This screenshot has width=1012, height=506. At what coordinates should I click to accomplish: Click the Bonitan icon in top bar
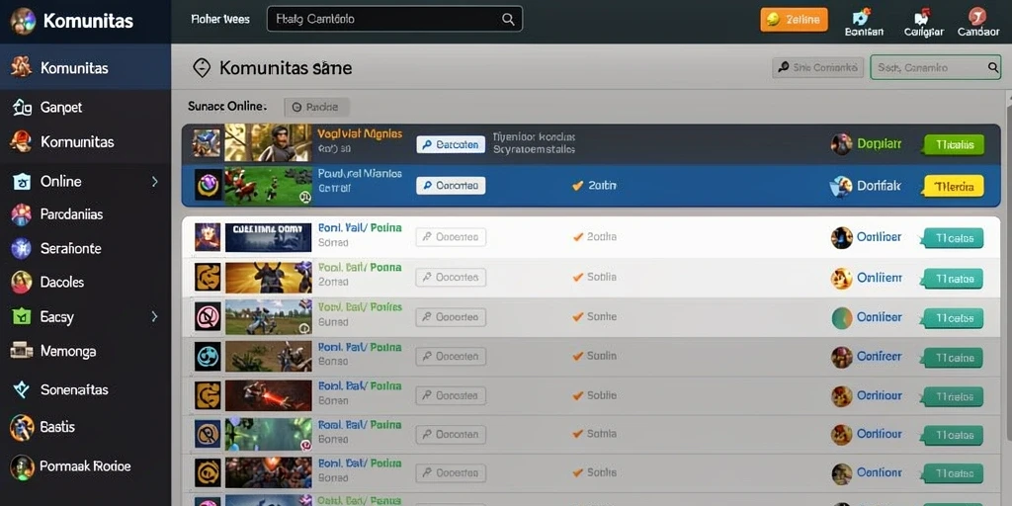[863, 18]
